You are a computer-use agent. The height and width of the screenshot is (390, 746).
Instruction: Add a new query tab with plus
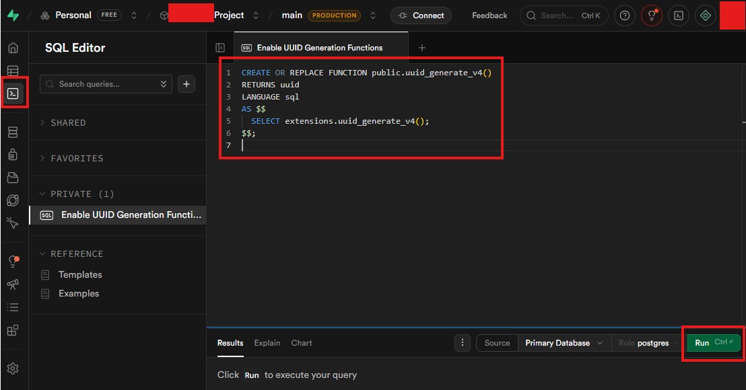coord(422,48)
